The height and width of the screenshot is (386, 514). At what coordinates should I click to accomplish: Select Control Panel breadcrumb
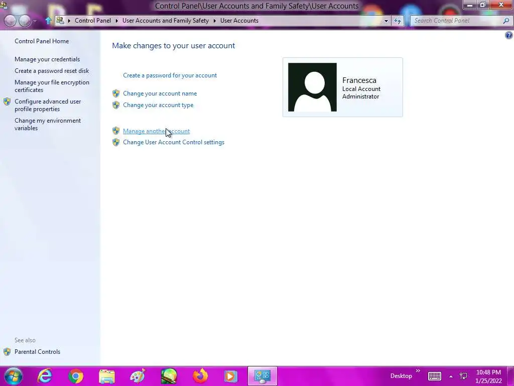pyautogui.click(x=93, y=20)
